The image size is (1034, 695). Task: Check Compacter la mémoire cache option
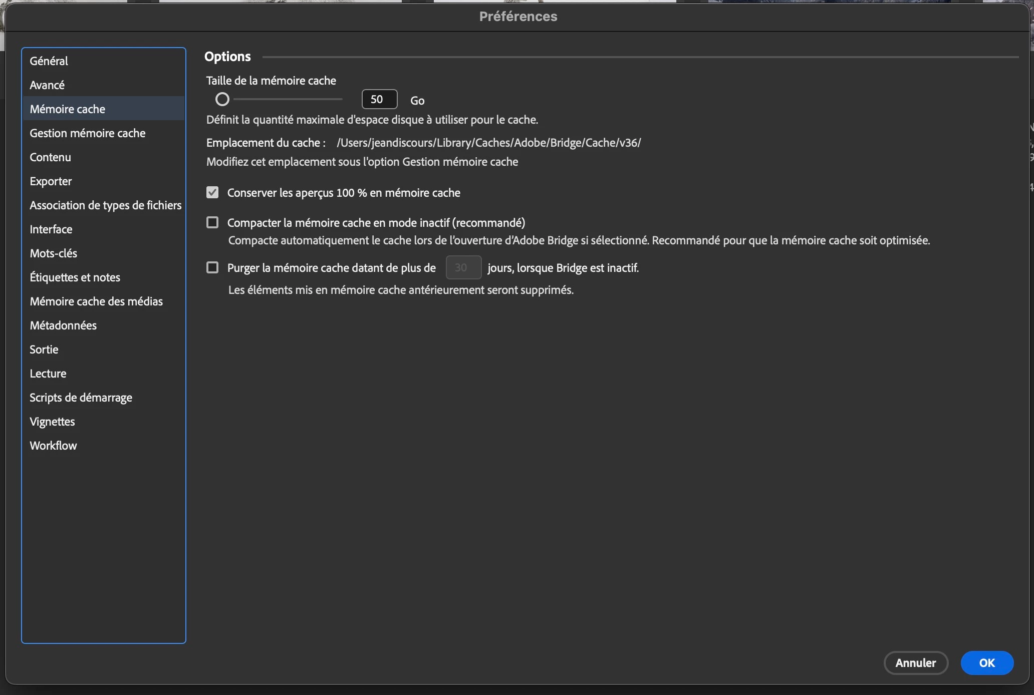pos(212,222)
